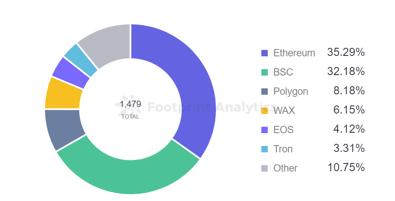The height and width of the screenshot is (201, 395).
Task: Hide the WAX series via legend text
Action: coord(284,111)
